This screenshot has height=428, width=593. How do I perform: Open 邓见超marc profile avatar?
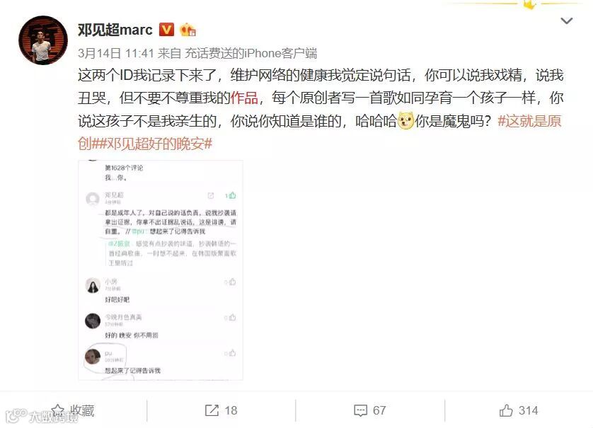[x=43, y=40]
